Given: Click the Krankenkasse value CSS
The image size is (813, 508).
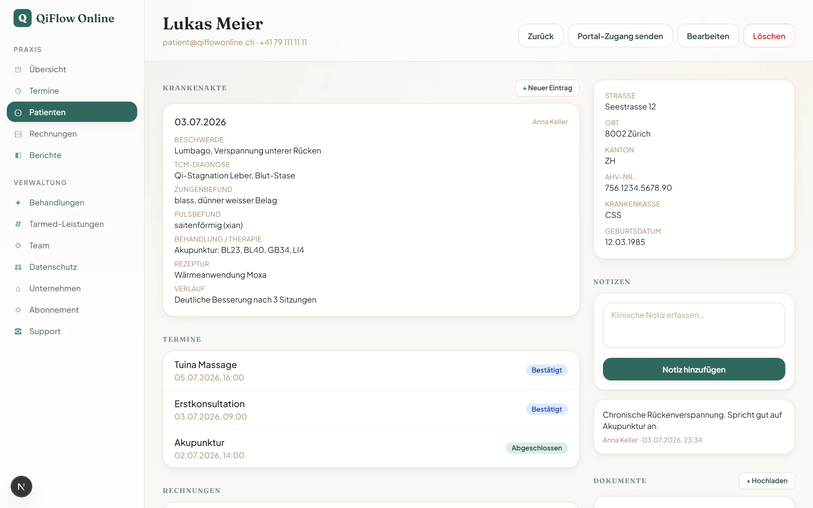Looking at the screenshot, I should click(x=613, y=215).
